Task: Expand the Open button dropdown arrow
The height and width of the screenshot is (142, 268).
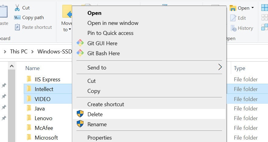Action: [252, 8]
